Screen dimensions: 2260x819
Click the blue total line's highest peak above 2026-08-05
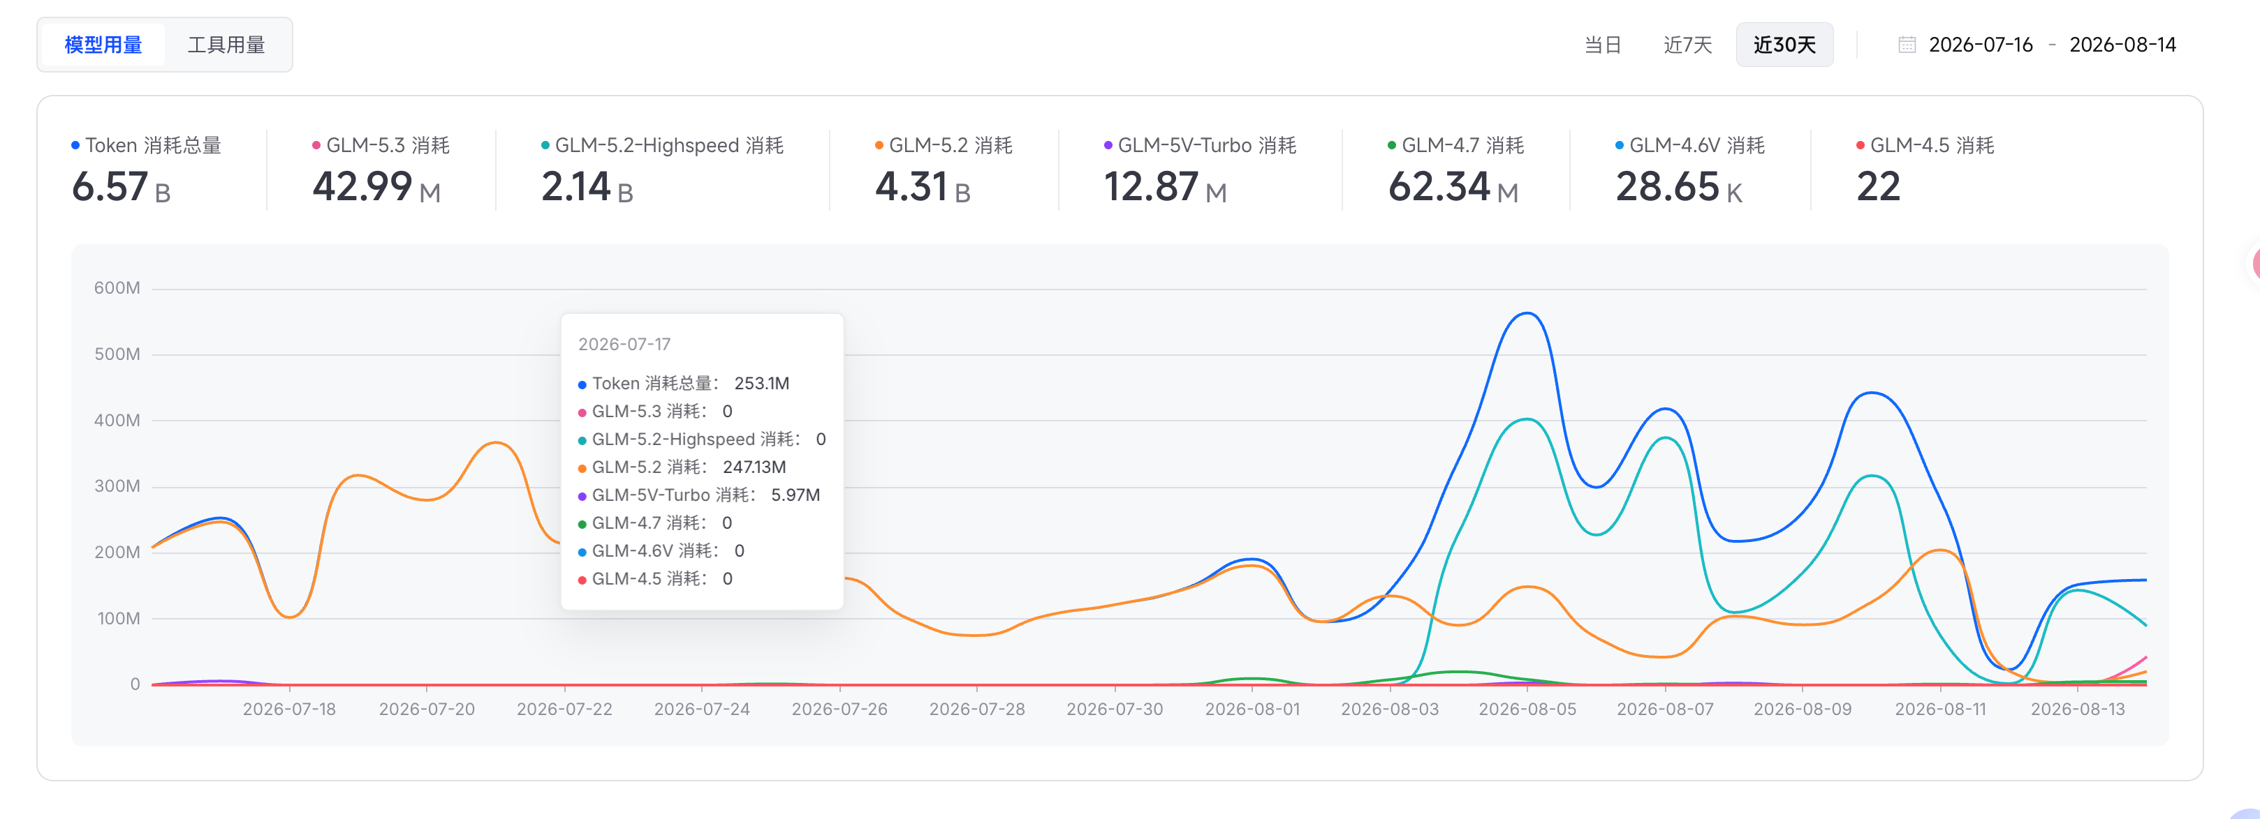tap(1527, 313)
